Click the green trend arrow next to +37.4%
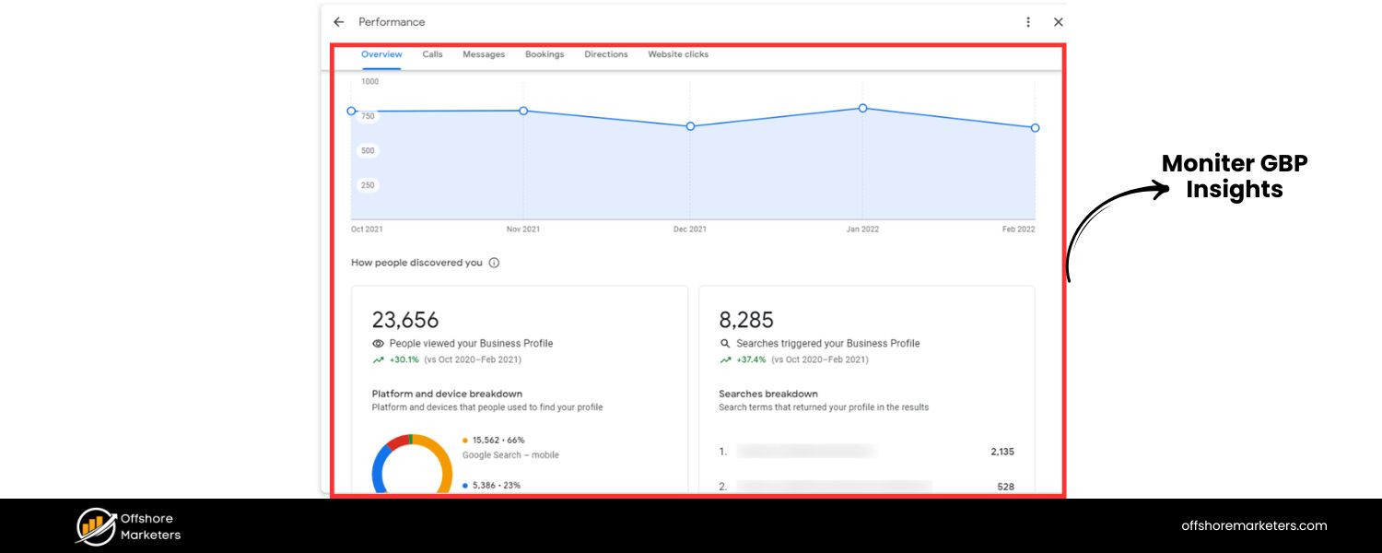 (724, 359)
